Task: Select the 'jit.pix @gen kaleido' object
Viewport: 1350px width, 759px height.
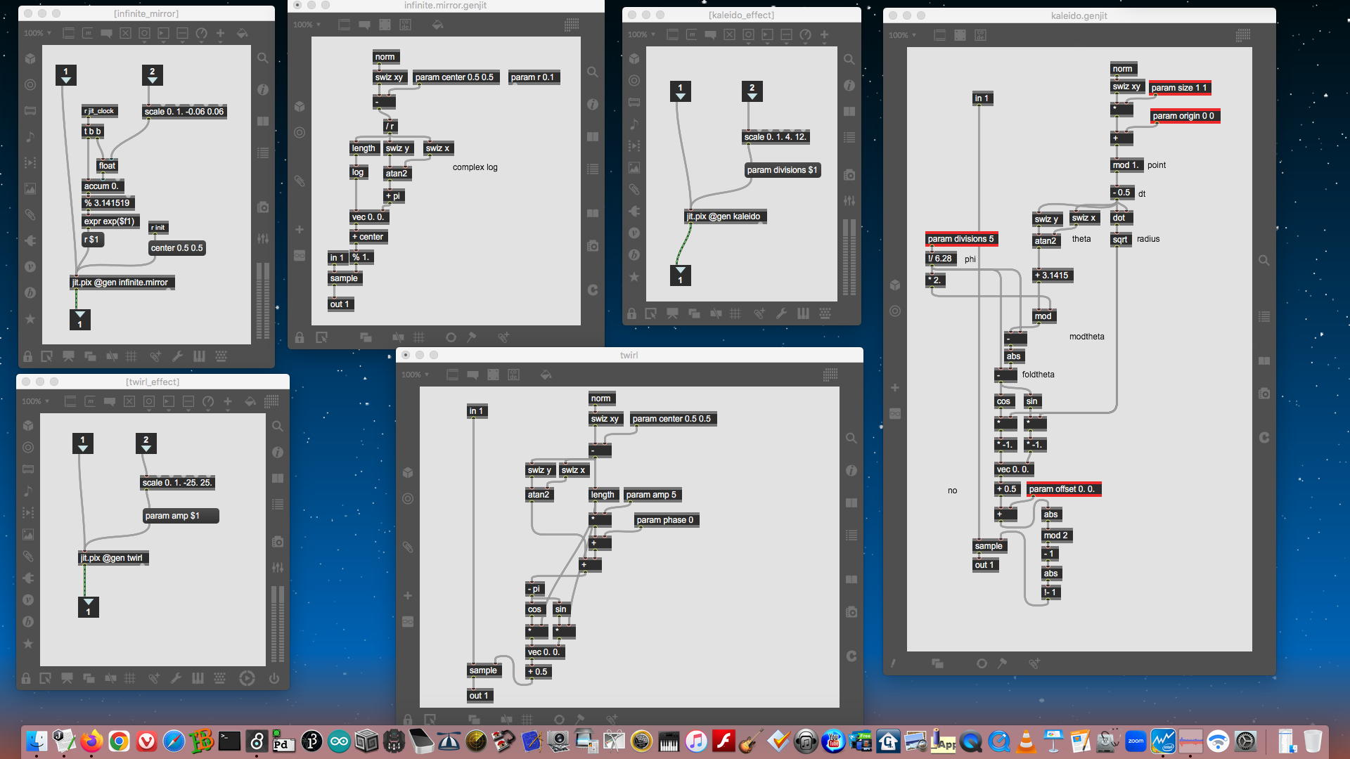Action: tap(725, 216)
